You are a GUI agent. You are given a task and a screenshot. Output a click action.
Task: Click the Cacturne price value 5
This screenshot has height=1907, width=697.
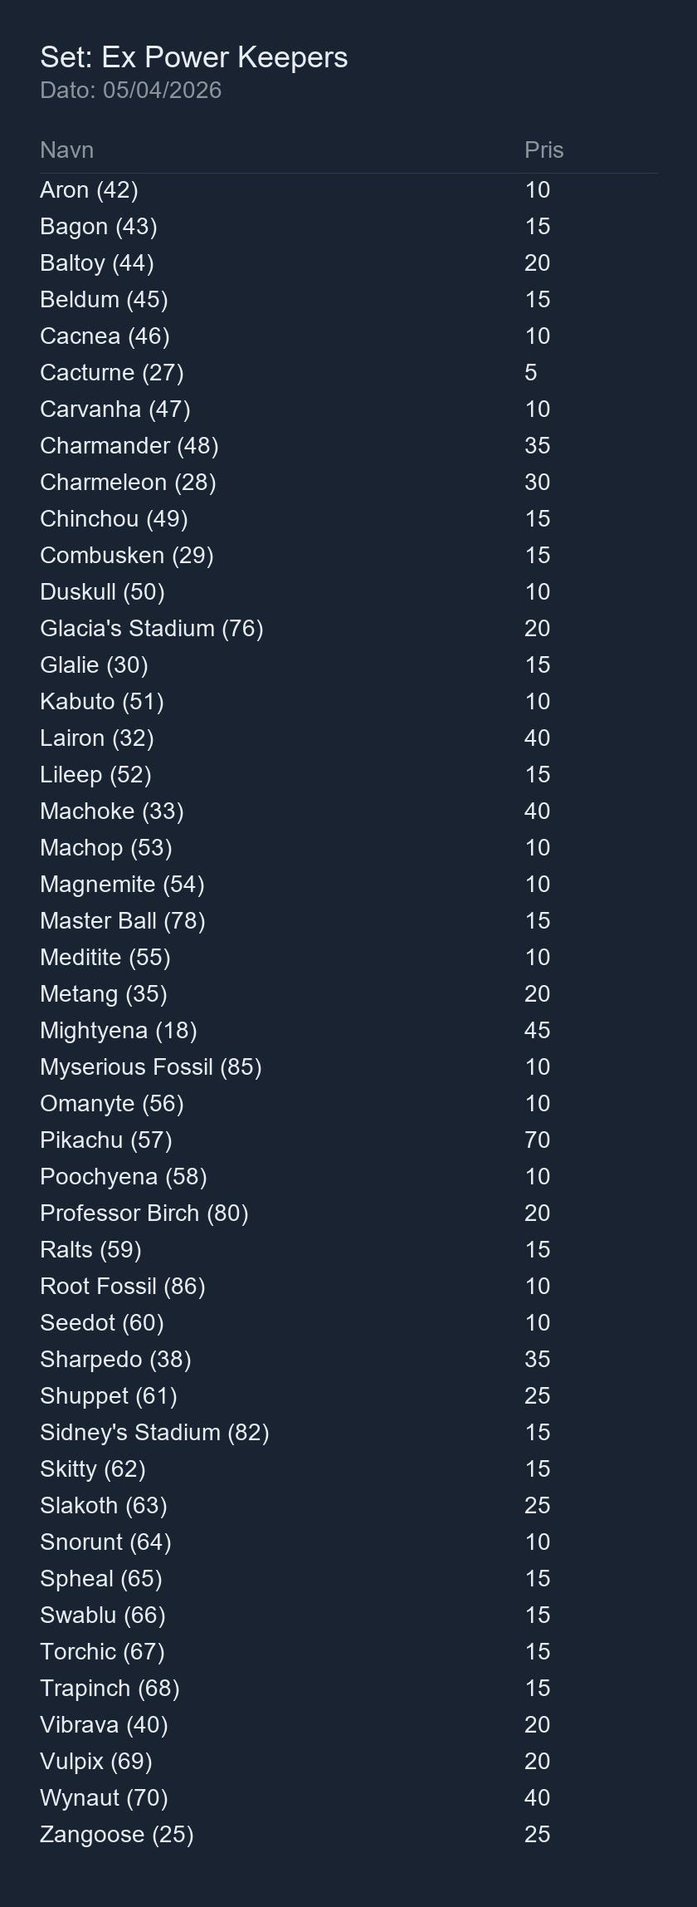[x=530, y=373]
